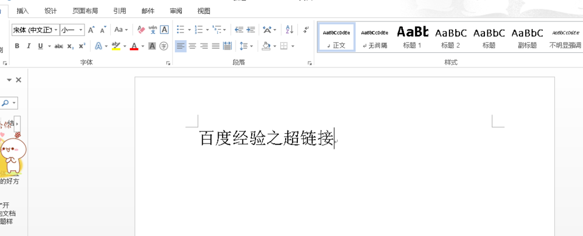
Task: Expand highlight color dropdown arrow
Action: (125, 47)
